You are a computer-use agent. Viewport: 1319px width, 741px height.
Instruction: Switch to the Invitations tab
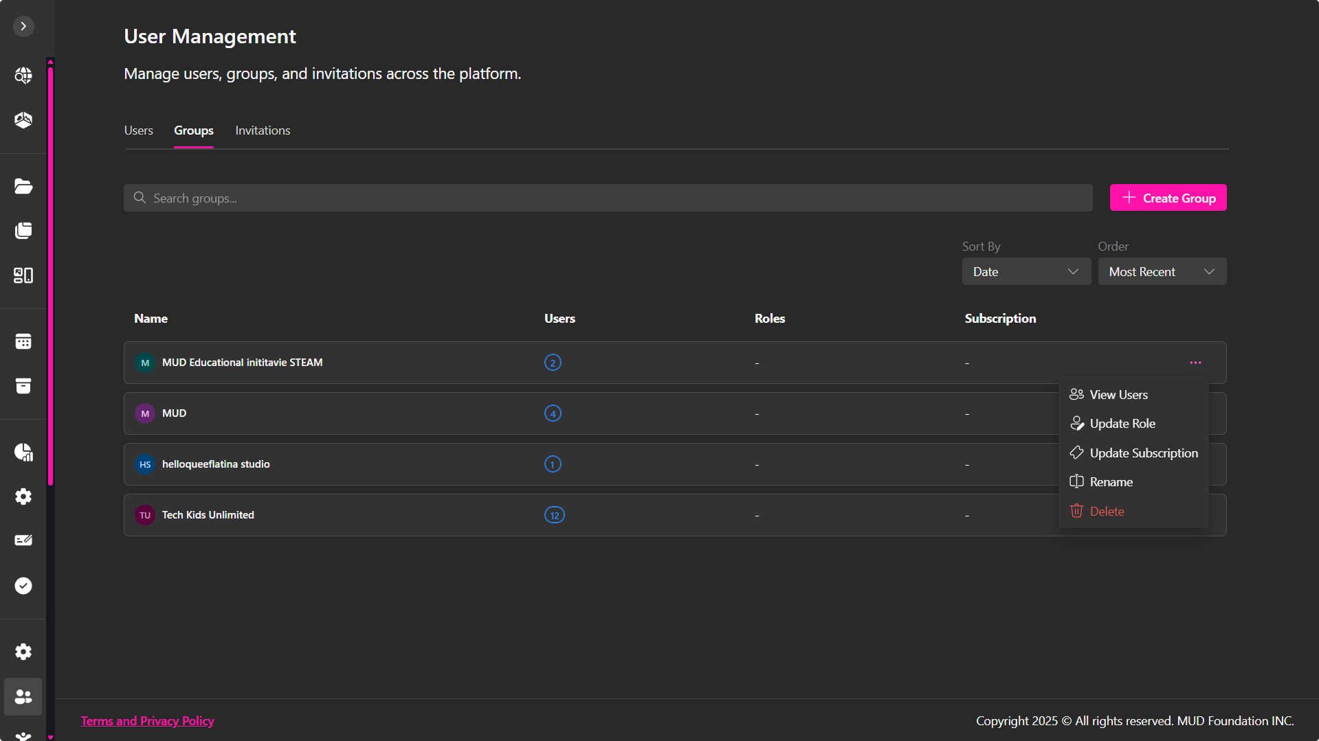pyautogui.click(x=263, y=130)
